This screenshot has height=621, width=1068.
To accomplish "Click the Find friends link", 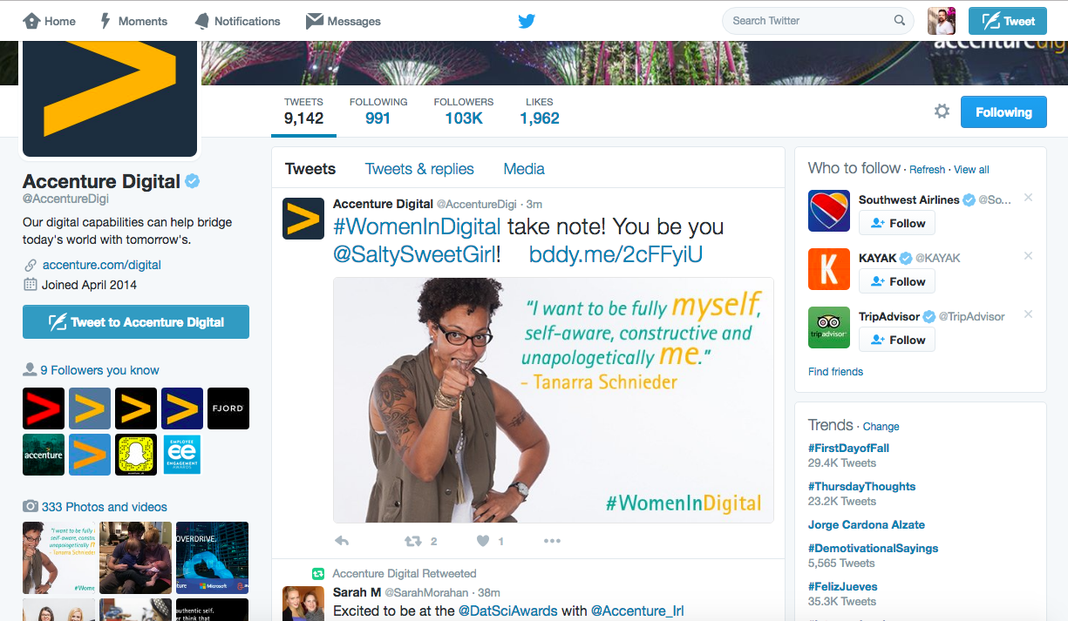I will coord(835,372).
